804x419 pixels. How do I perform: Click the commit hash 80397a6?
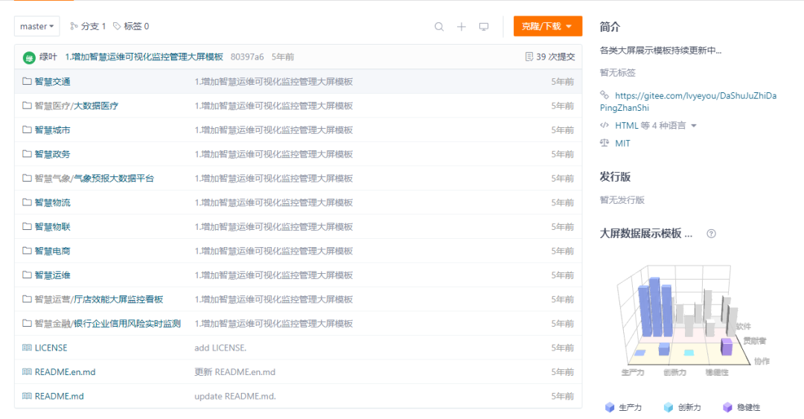point(247,57)
